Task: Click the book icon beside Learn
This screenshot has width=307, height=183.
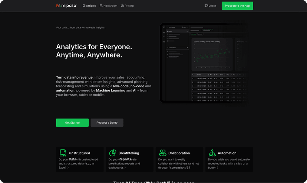Action: point(207,6)
